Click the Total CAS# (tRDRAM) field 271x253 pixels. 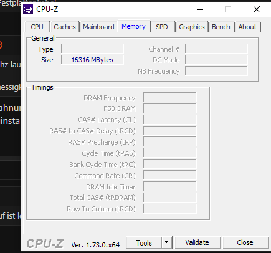tap(169, 198)
